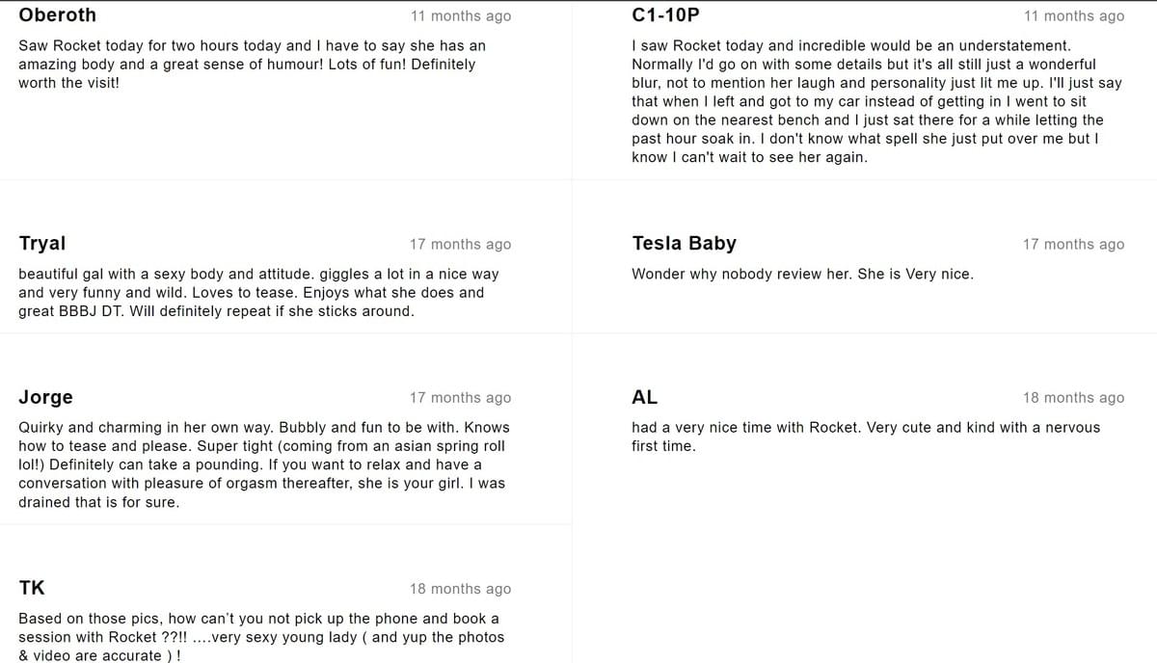Click Tryal's review starting 'beautiful gal'

tap(258, 293)
